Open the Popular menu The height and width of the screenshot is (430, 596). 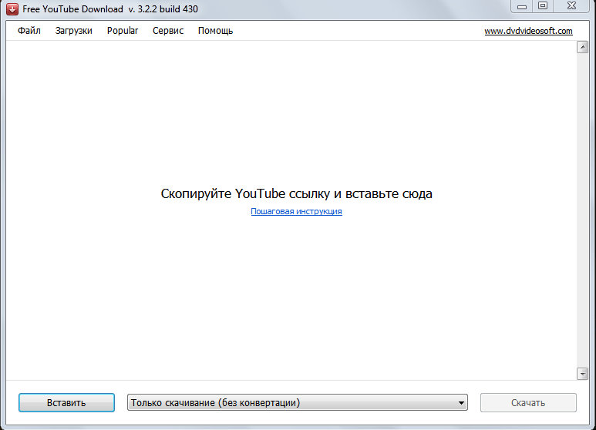(123, 31)
